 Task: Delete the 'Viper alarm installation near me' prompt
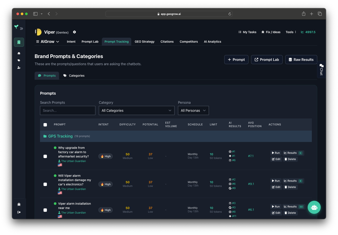point(290,213)
